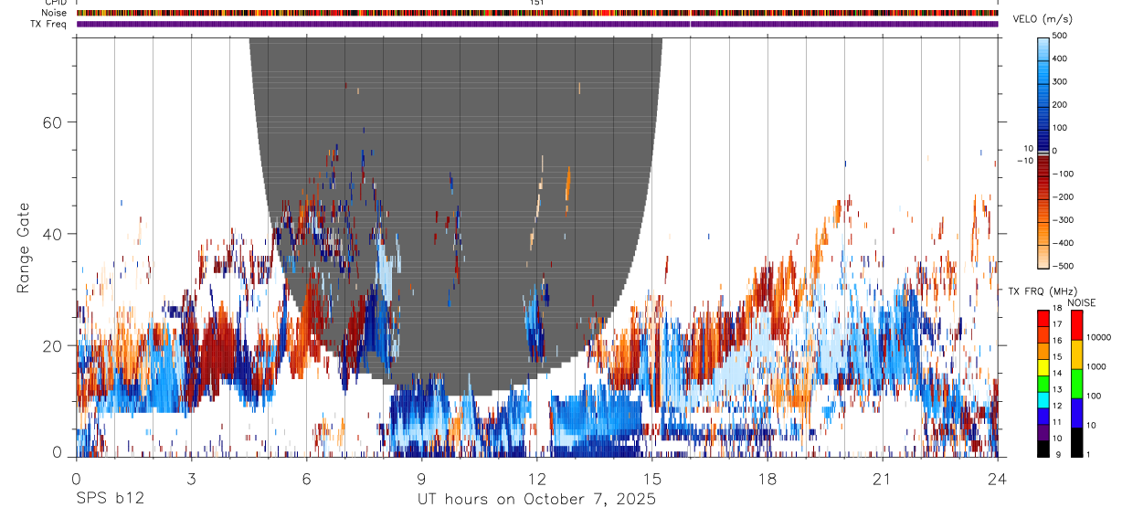Click the 13 label on TX FRQ scale

click(1058, 389)
